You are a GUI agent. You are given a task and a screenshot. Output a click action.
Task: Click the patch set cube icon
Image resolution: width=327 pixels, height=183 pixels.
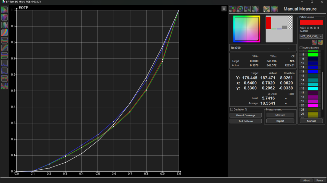point(320,42)
